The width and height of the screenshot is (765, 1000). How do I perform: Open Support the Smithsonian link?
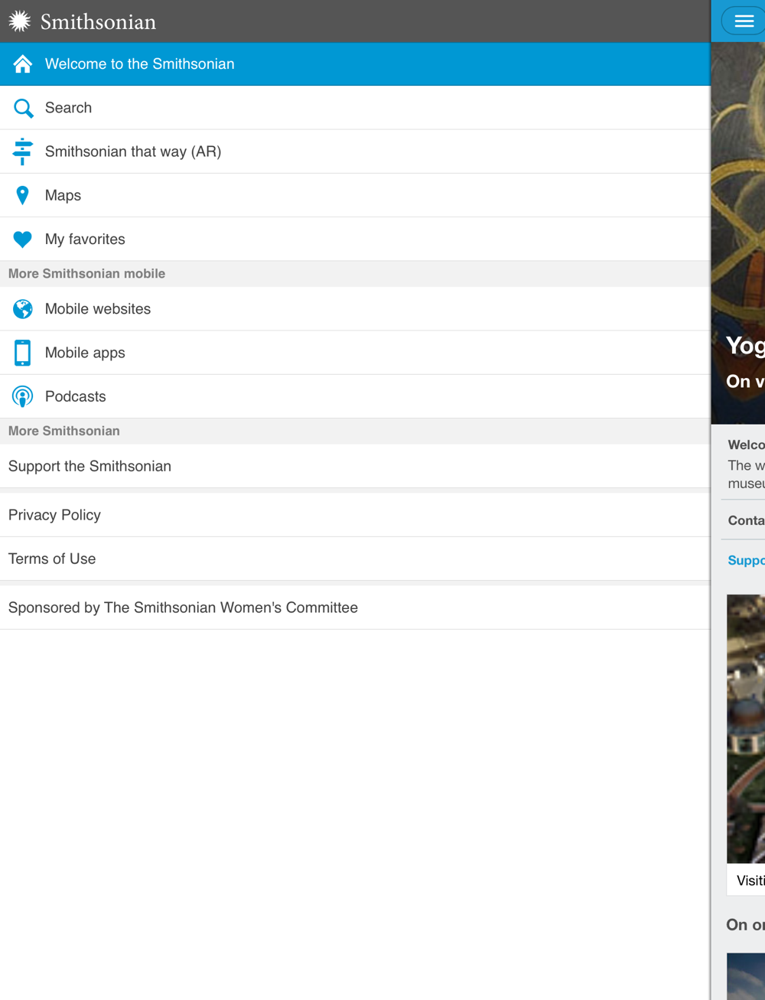click(x=90, y=466)
